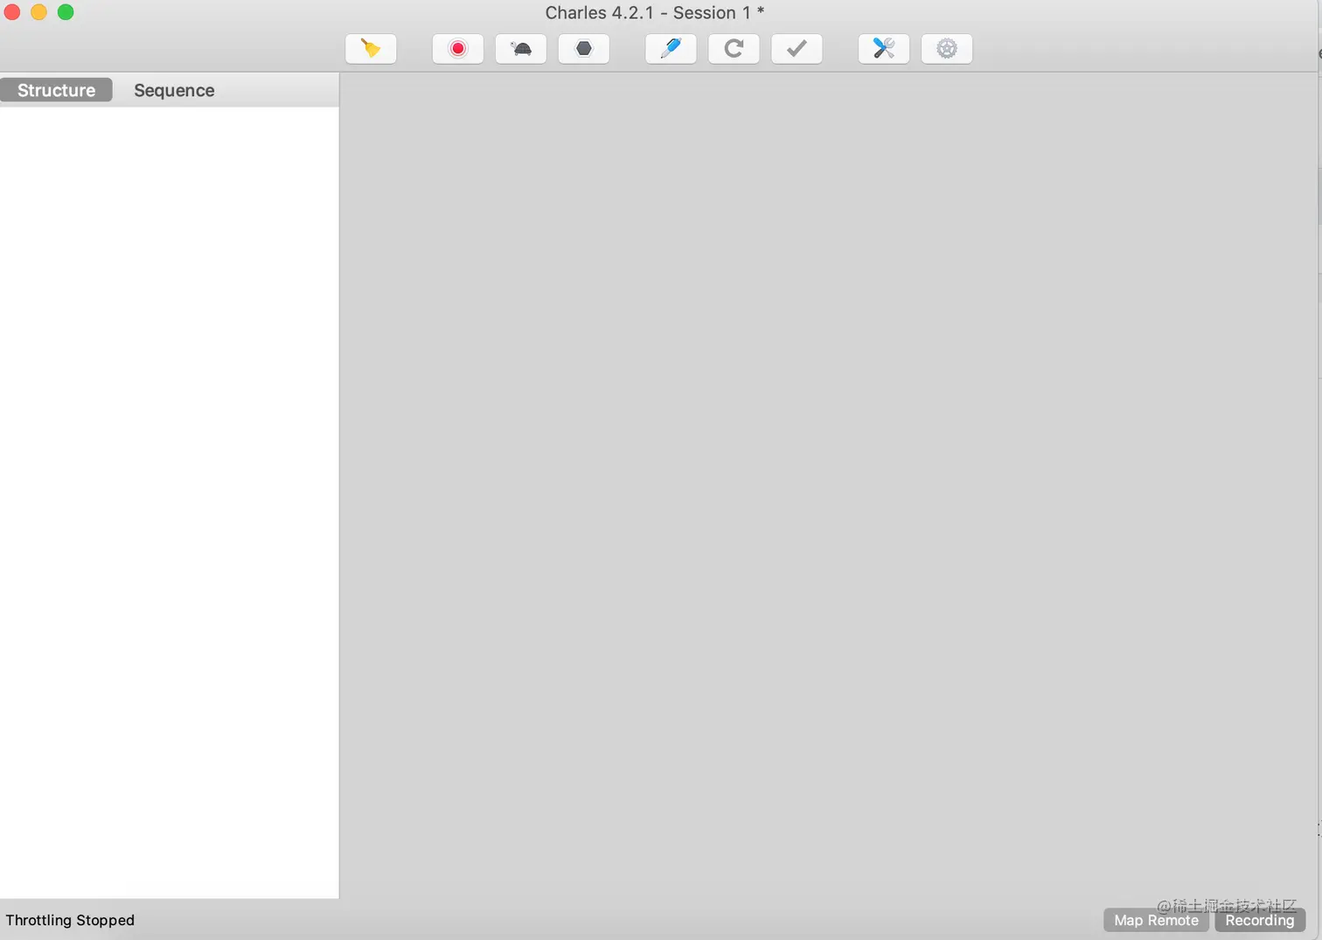Viewport: 1322px width, 940px height.
Task: Close the Charles window with the red button
Action: (12, 12)
